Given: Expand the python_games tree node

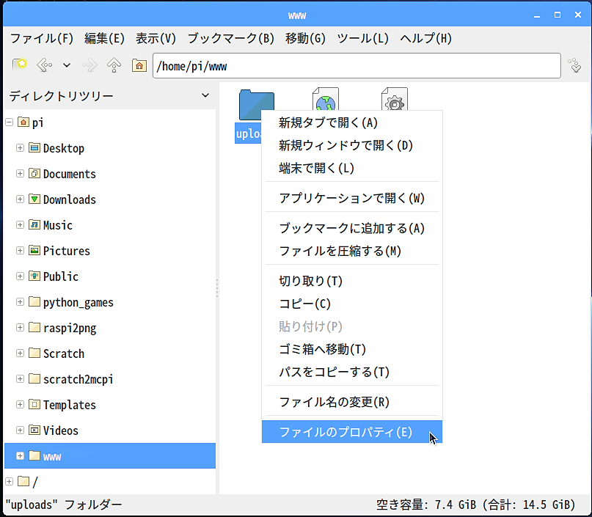Looking at the screenshot, I should click(x=20, y=302).
